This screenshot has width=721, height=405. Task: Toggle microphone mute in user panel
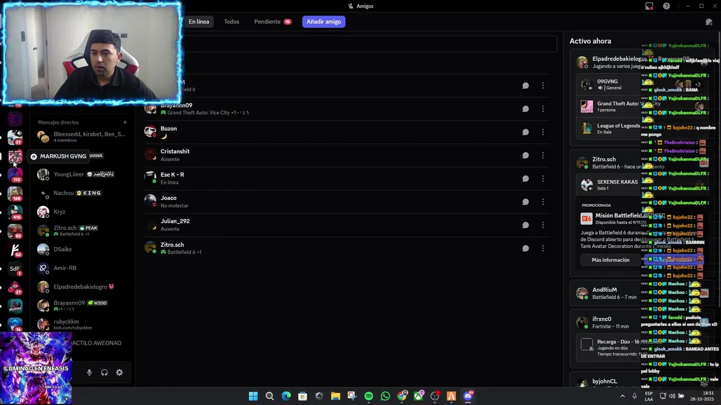89,372
